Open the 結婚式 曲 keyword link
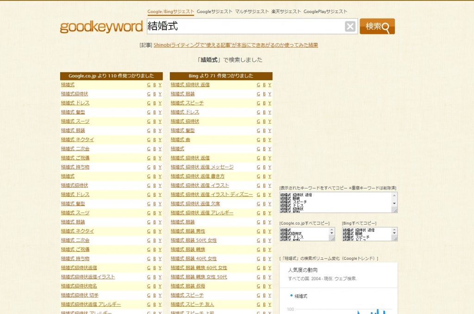 pyautogui.click(x=181, y=139)
